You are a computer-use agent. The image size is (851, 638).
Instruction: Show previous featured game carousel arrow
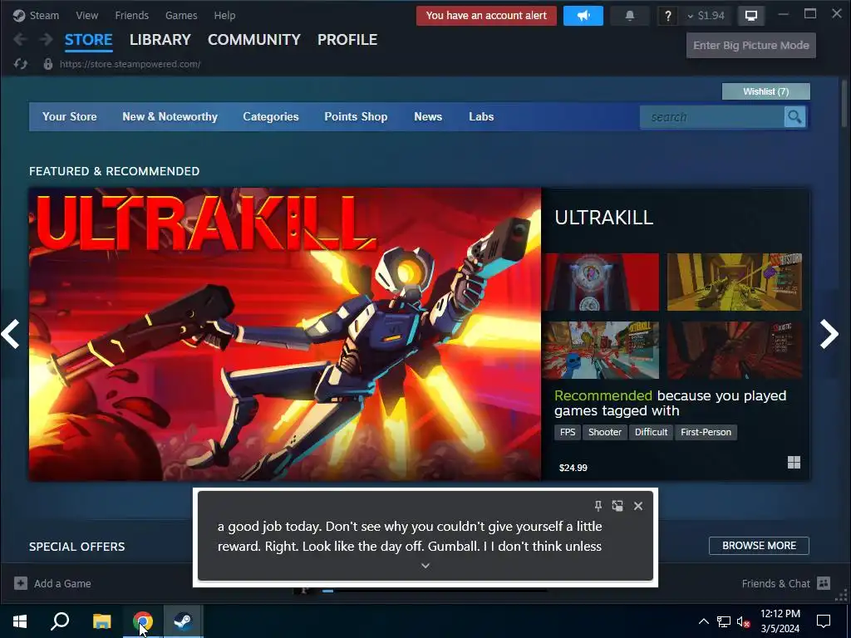click(x=10, y=334)
